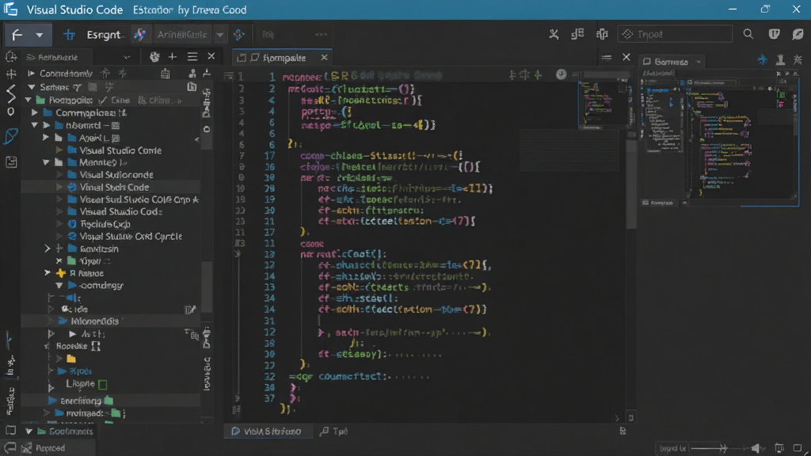Click the paw-like icon in the sidebar header
Screen dimensions: 811x456
[x=154, y=57]
